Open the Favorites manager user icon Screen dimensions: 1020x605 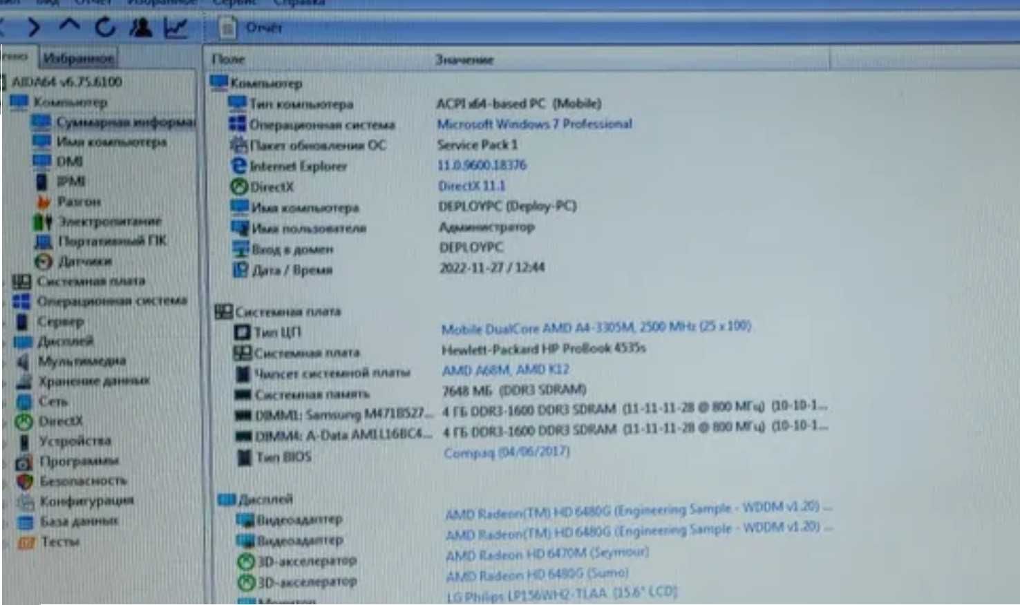pyautogui.click(x=141, y=27)
